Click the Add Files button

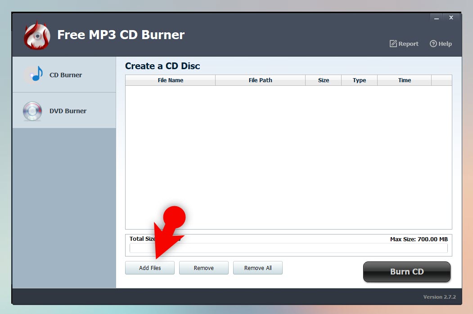(150, 268)
